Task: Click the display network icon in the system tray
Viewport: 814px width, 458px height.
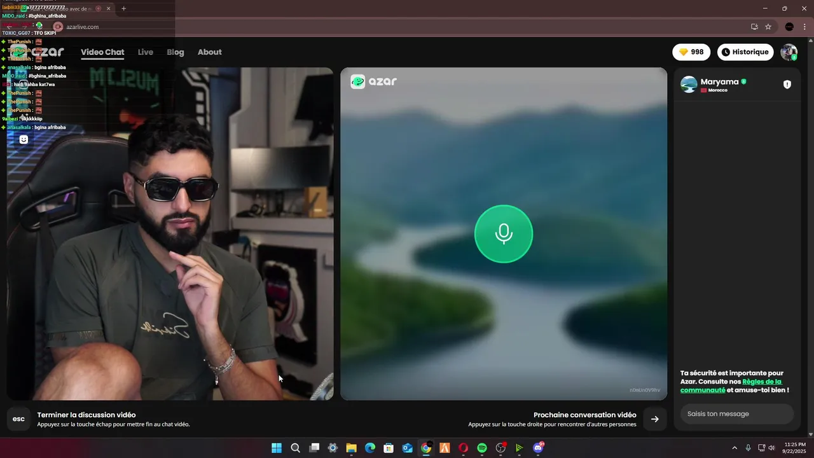Action: click(761, 448)
